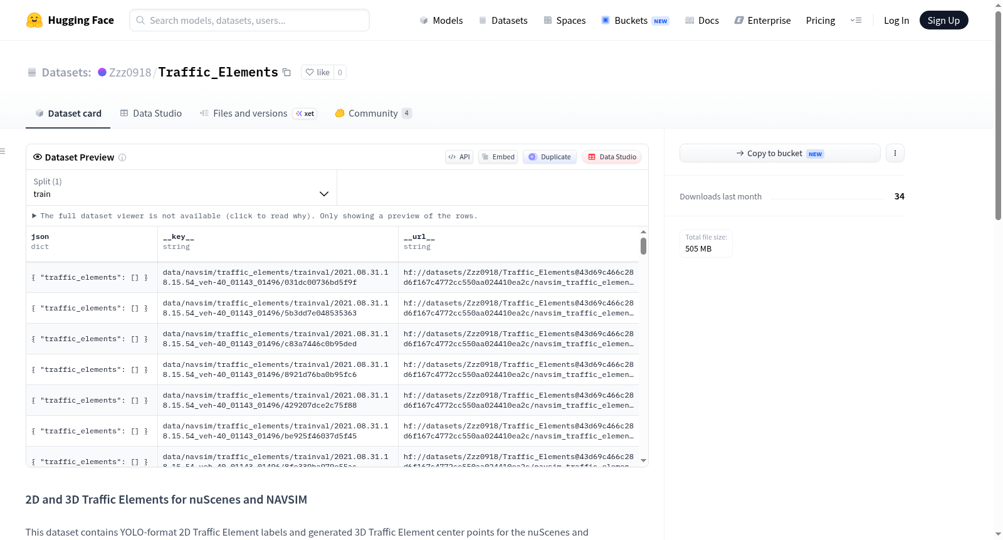Select key cell ending be925f46037d5f45
Screen dimensions: 1003x540
tap(278, 431)
